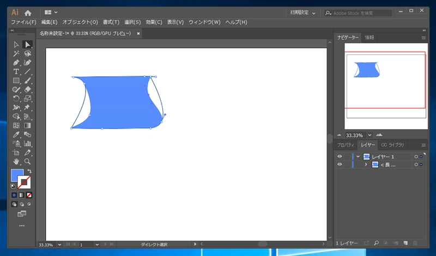
Task: Select the Artboard tool
Action: tap(16, 153)
